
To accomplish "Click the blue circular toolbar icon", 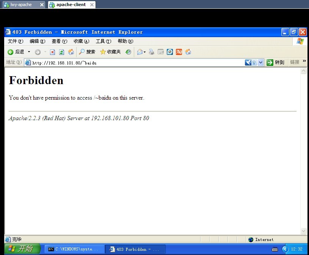I will tap(170, 52).
